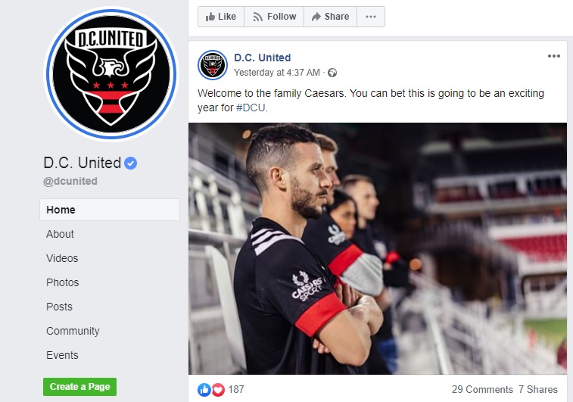Viewport: 573px width, 402px height.
Task: Click the blue verified badge icon
Action: [x=131, y=163]
